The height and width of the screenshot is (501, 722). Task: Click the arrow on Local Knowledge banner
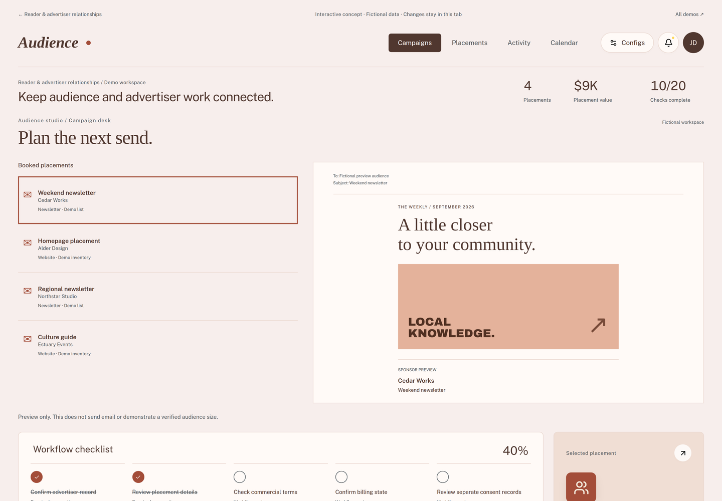pyautogui.click(x=598, y=325)
